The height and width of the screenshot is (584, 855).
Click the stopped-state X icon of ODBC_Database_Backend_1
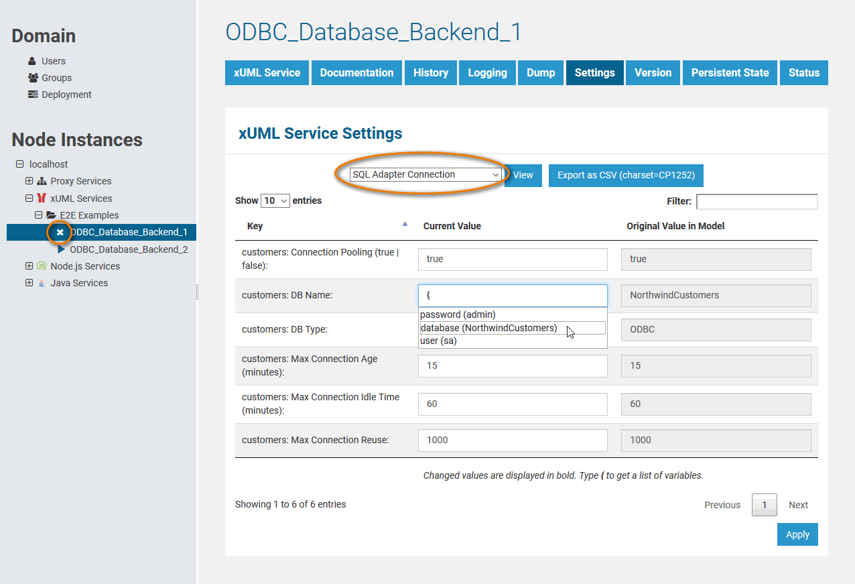click(60, 232)
